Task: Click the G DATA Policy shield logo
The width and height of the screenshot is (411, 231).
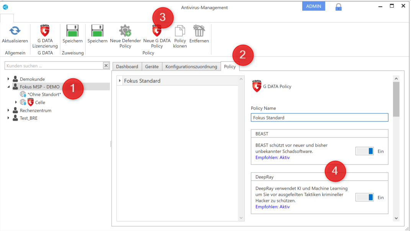Action: click(257, 86)
